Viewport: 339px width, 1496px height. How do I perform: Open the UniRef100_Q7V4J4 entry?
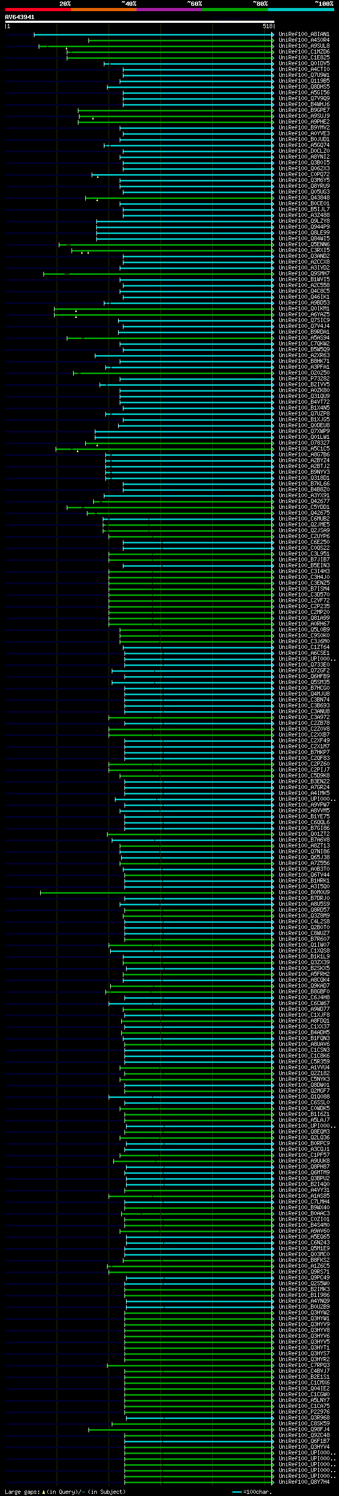(x=304, y=326)
